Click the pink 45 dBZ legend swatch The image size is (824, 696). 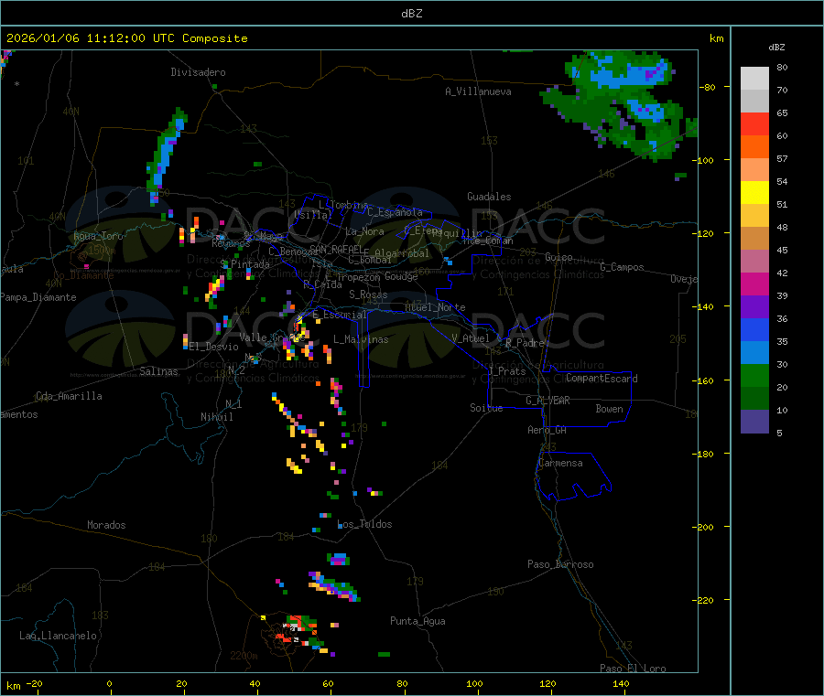(x=754, y=261)
